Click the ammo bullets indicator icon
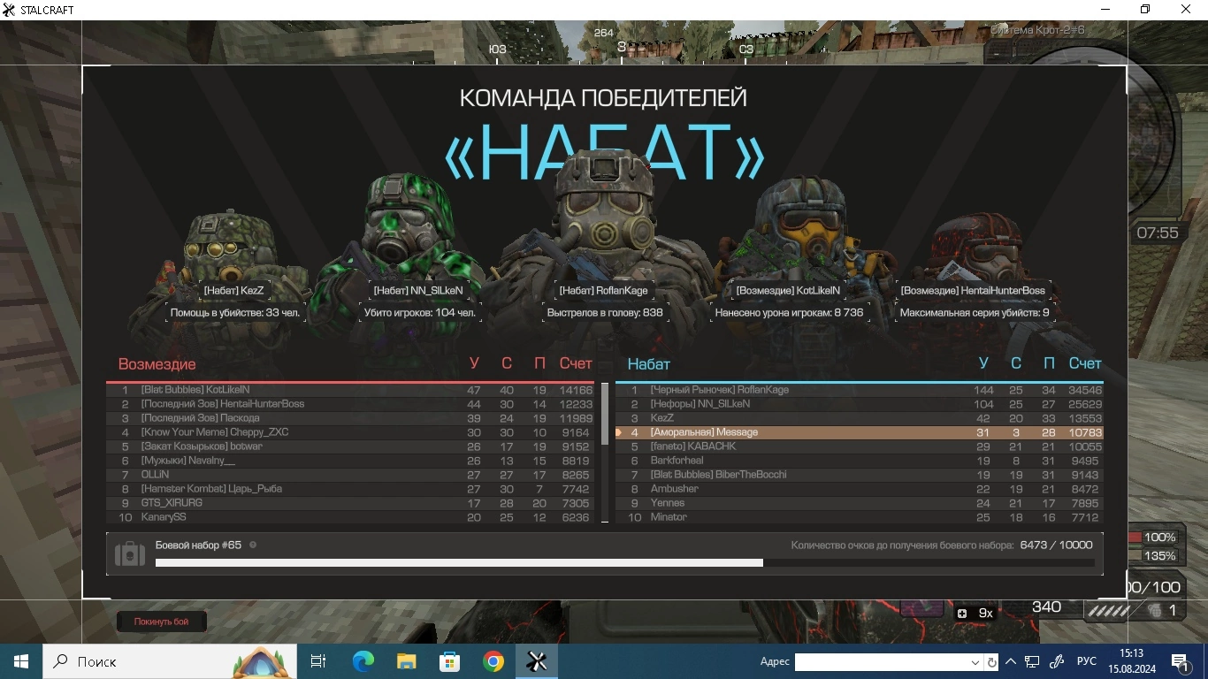This screenshot has height=679, width=1208. click(1108, 610)
